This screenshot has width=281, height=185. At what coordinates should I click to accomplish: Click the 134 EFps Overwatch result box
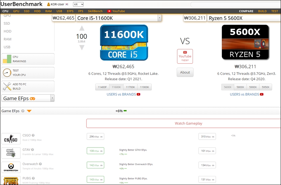pyautogui.click(x=207, y=165)
